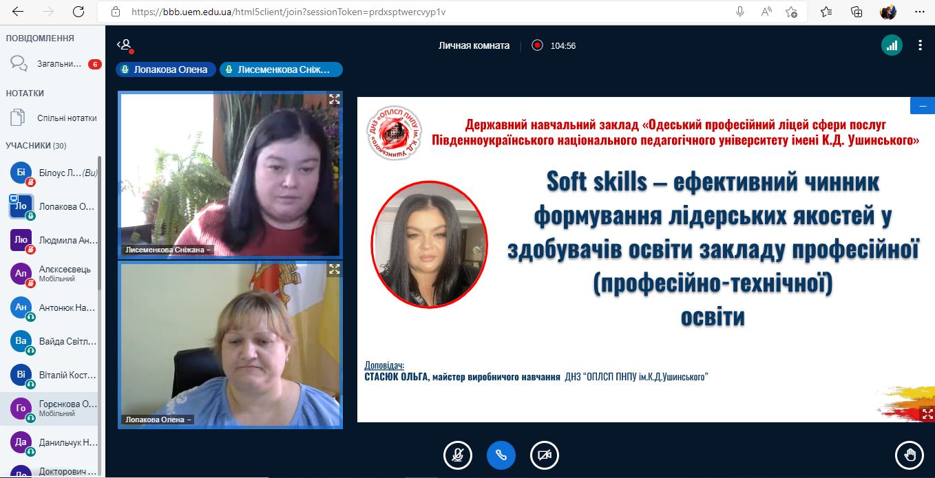Click the leave audio phone button
935x478 pixels.
(x=501, y=455)
